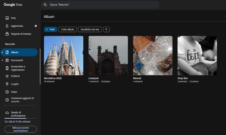
Task: Open Contenuti aggiunti di recente clock icon
Action: click(x=7, y=100)
